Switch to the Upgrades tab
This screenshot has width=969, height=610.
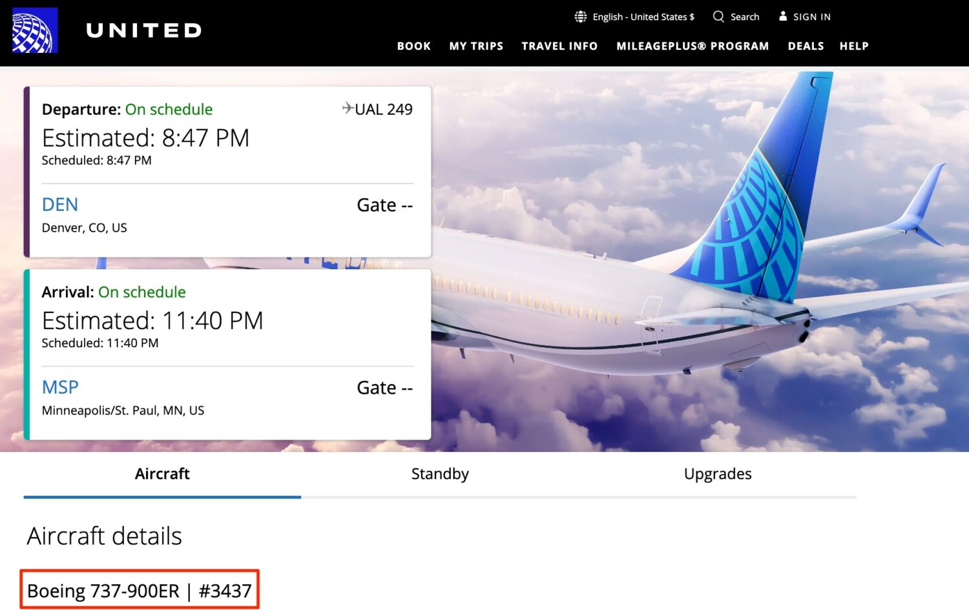[718, 474]
